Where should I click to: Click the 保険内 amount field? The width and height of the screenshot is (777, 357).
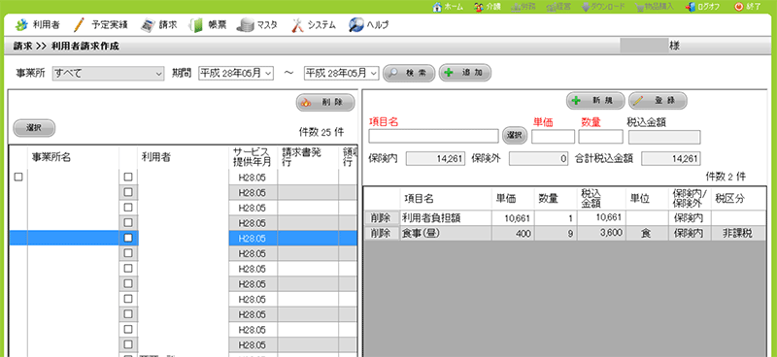pos(435,159)
